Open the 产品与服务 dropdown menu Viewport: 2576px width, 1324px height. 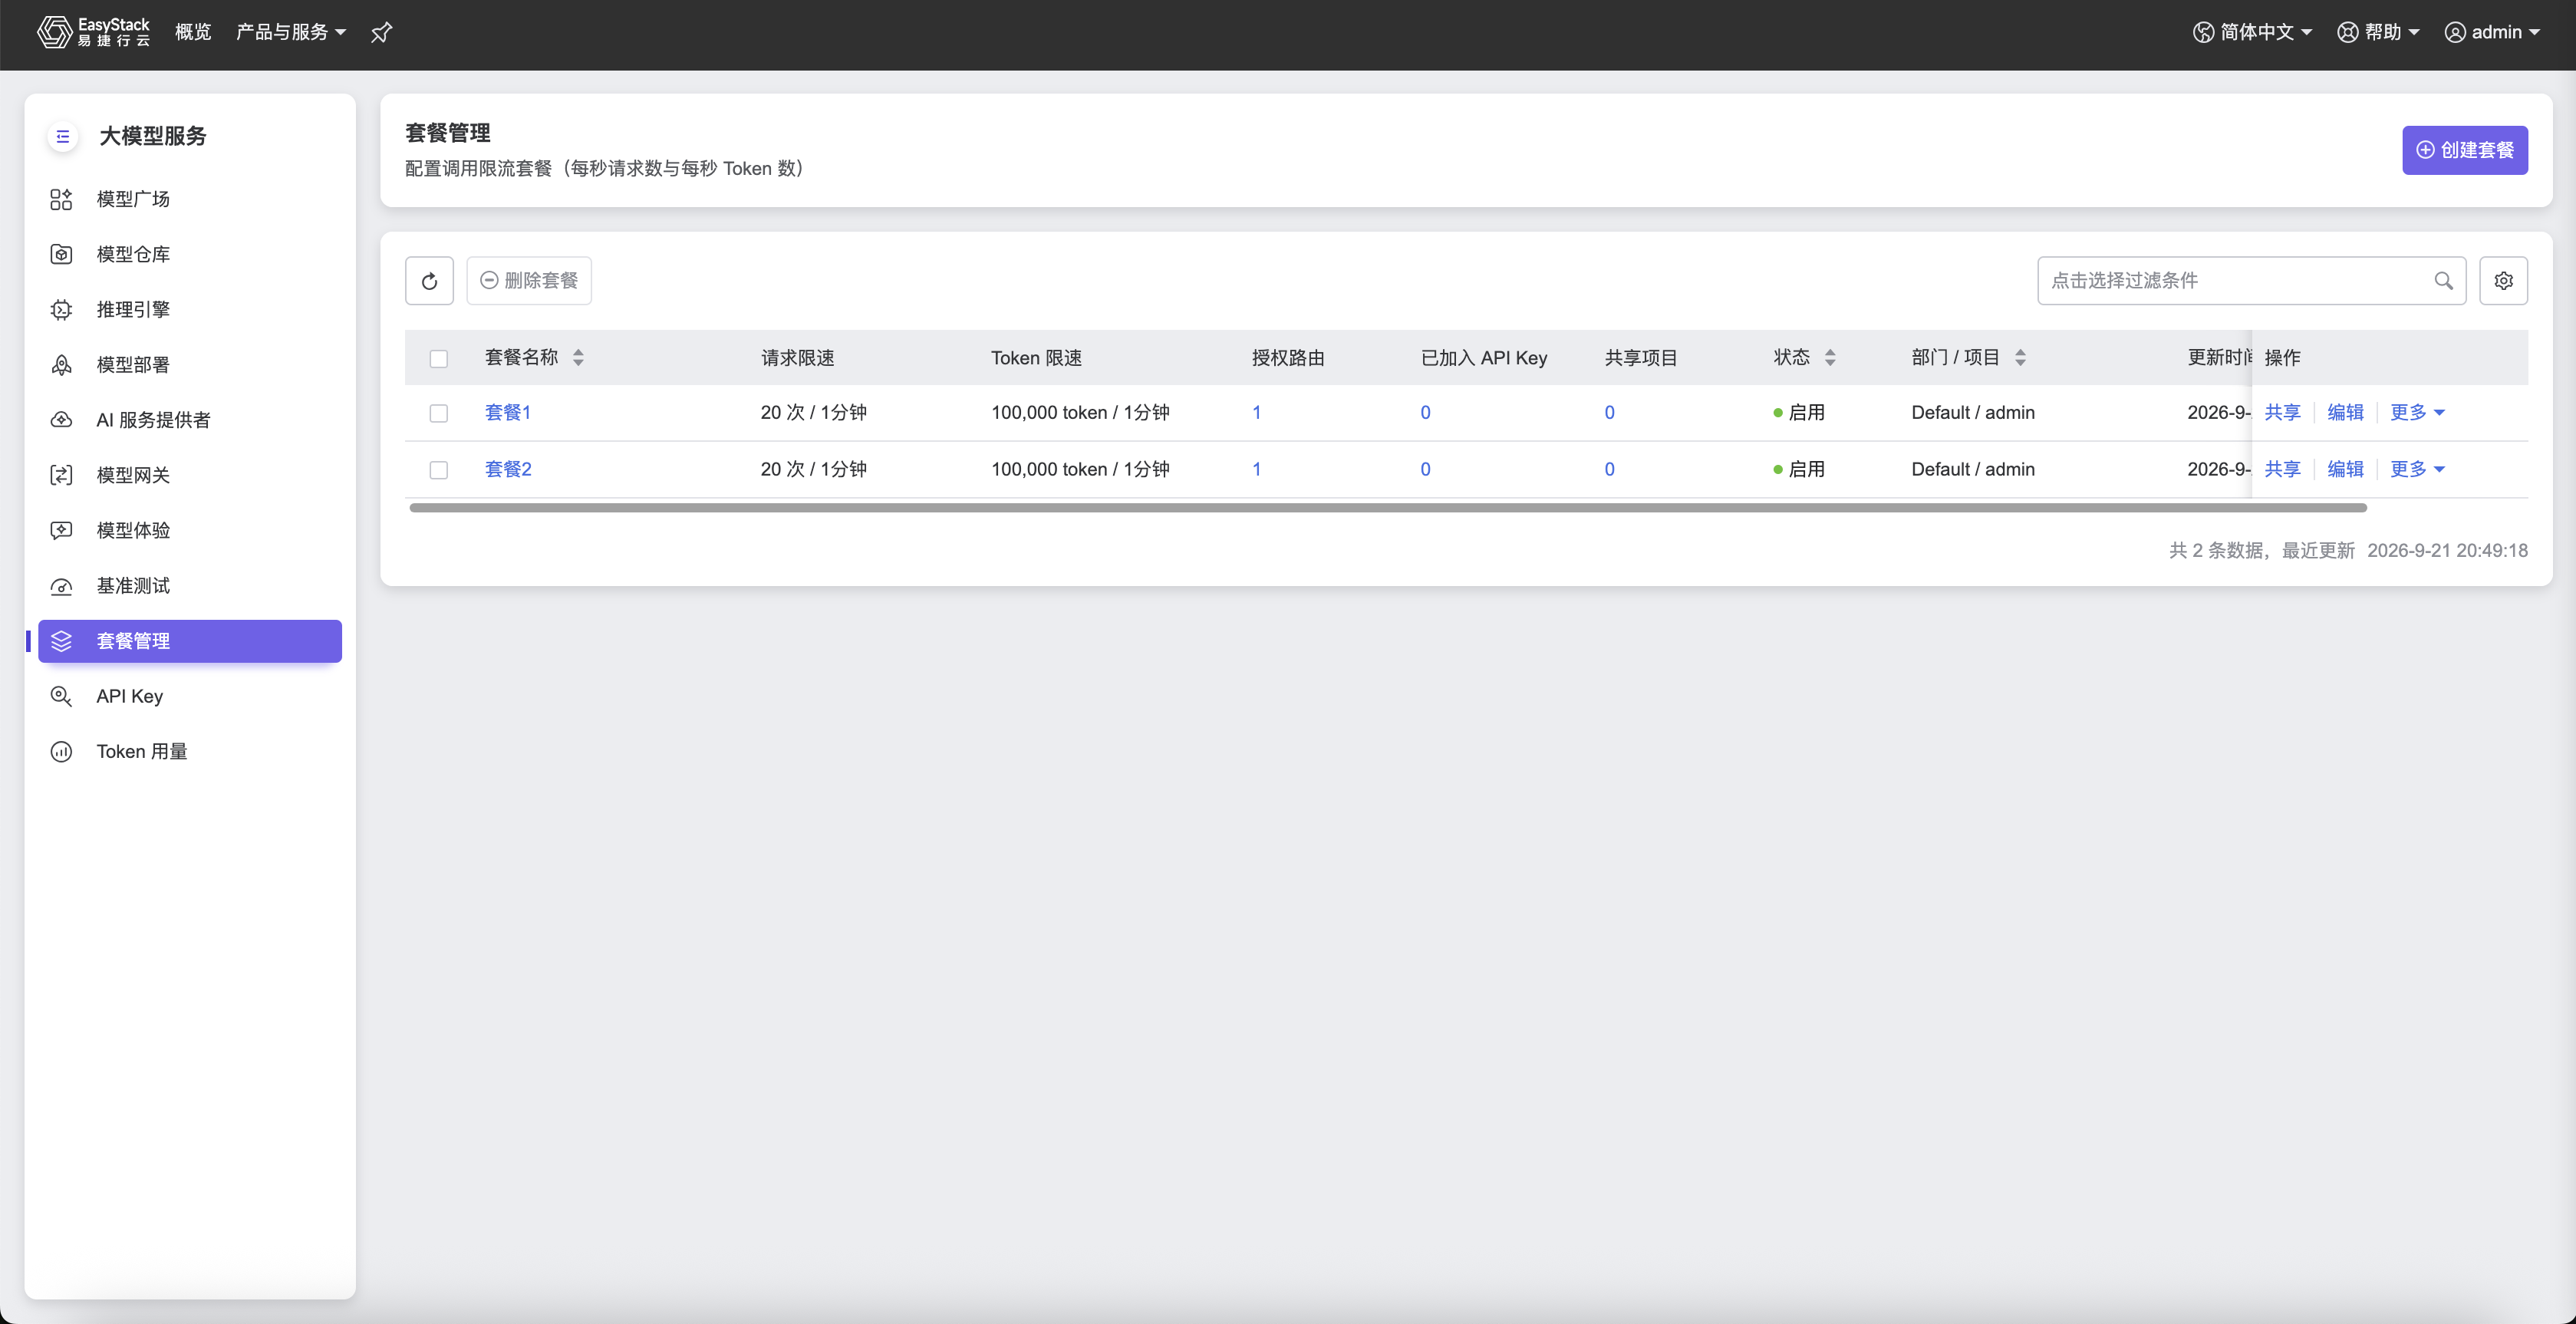[291, 32]
